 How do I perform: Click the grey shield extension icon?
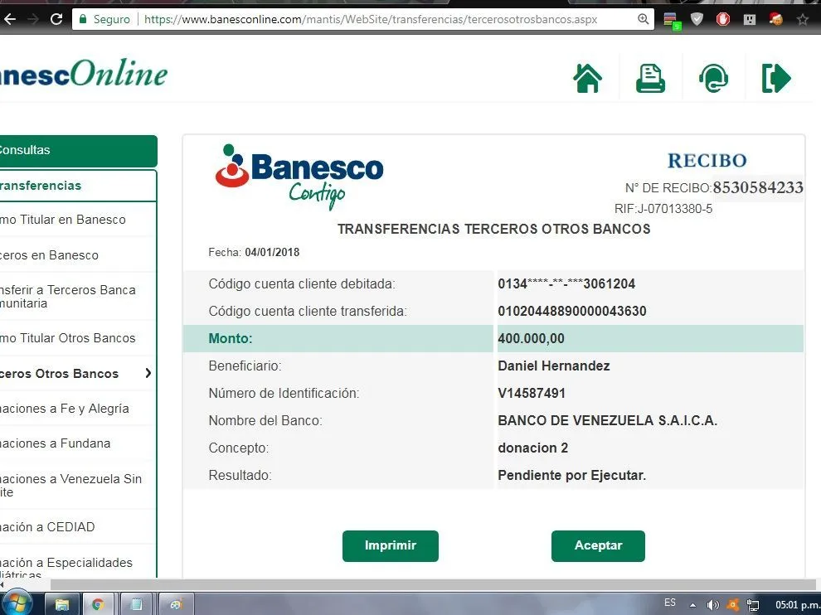coord(697,19)
